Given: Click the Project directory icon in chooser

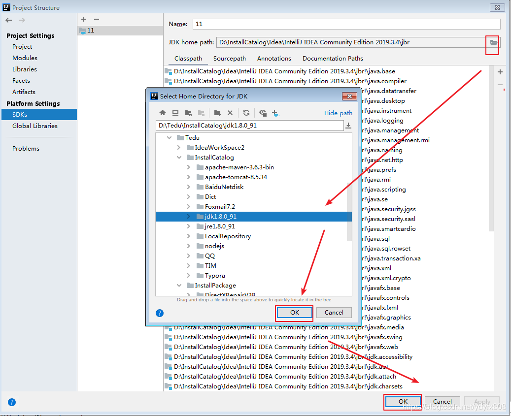Looking at the screenshot, I should pos(188,113).
